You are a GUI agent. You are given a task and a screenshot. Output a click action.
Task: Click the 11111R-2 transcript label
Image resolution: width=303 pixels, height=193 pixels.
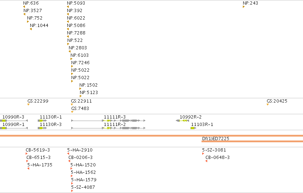tap(115, 125)
